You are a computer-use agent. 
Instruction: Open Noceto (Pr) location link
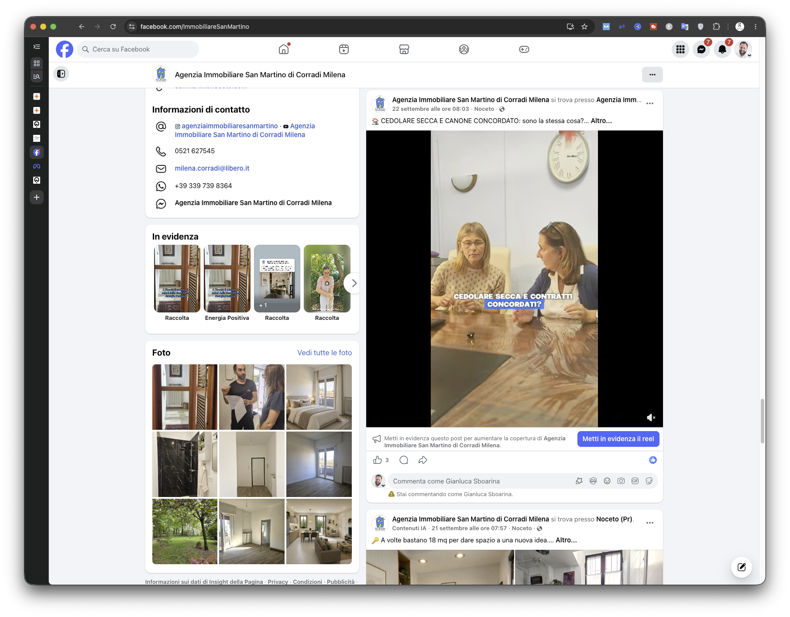click(614, 519)
